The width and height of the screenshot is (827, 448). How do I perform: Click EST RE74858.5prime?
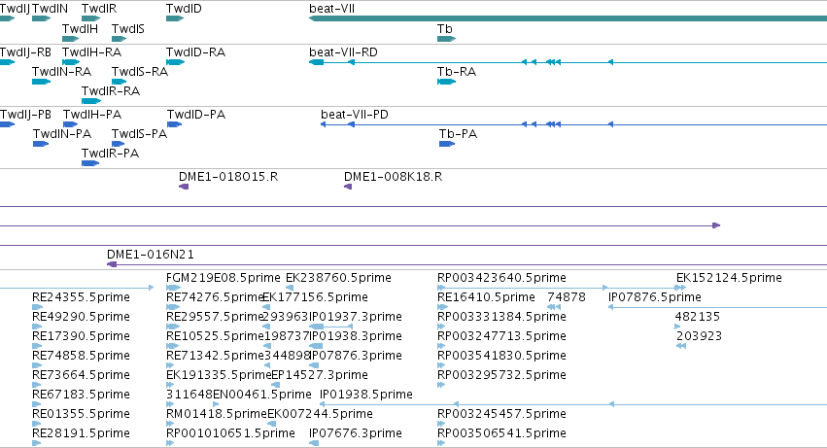point(81,356)
